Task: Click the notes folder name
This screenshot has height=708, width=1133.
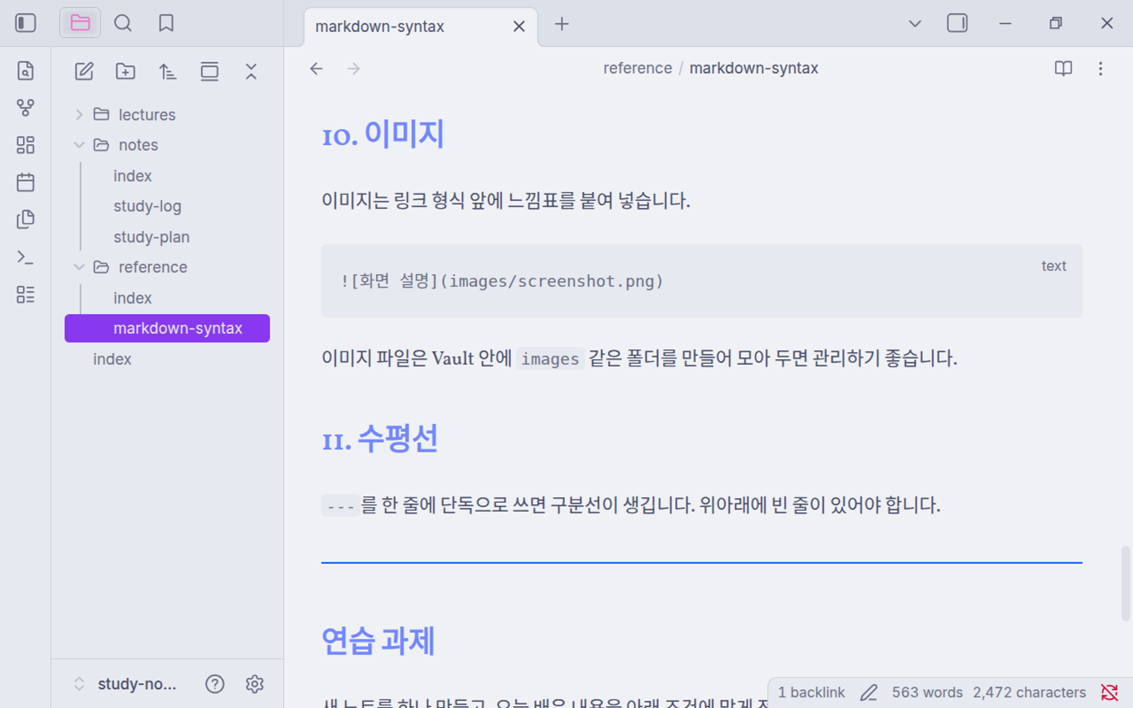Action: point(138,145)
